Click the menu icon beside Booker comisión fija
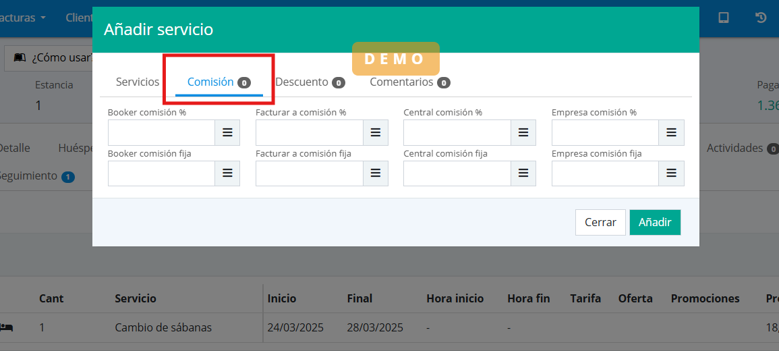The height and width of the screenshot is (351, 779). tap(227, 173)
